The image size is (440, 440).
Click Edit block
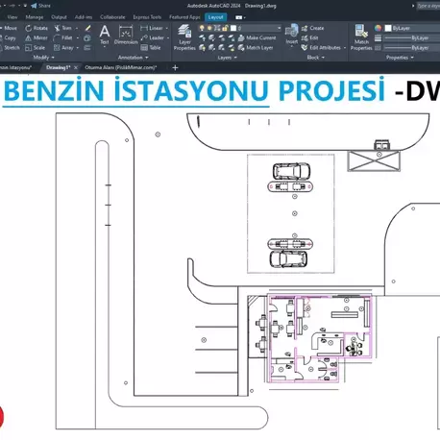309,37
